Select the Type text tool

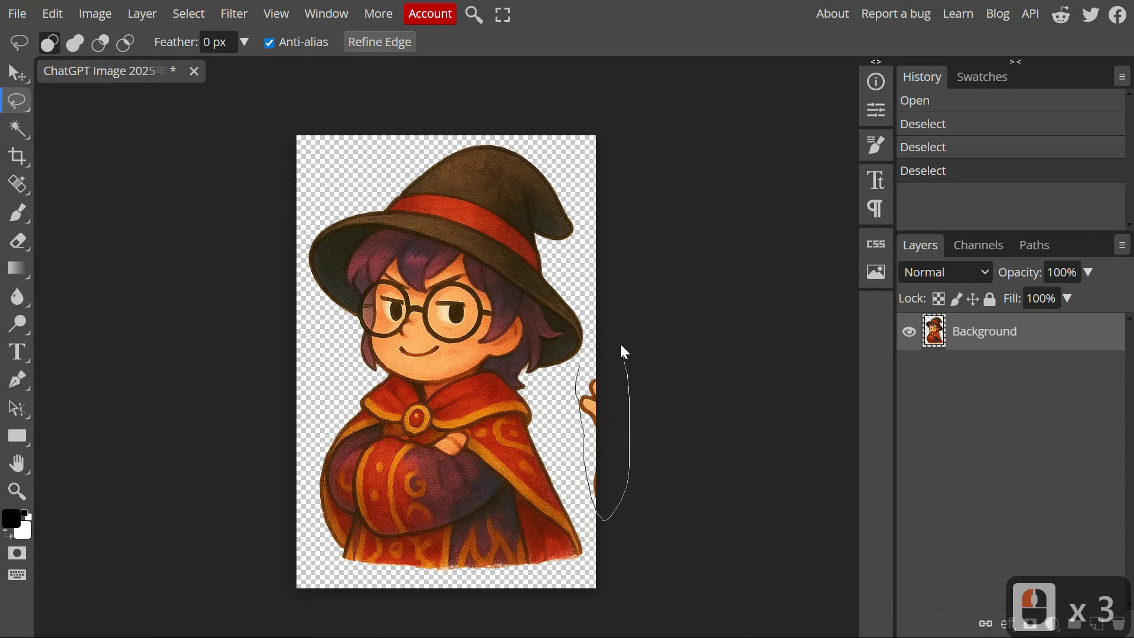point(17,352)
